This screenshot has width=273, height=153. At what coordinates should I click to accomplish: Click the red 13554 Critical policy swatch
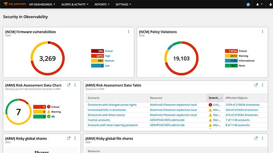(x=231, y=51)
